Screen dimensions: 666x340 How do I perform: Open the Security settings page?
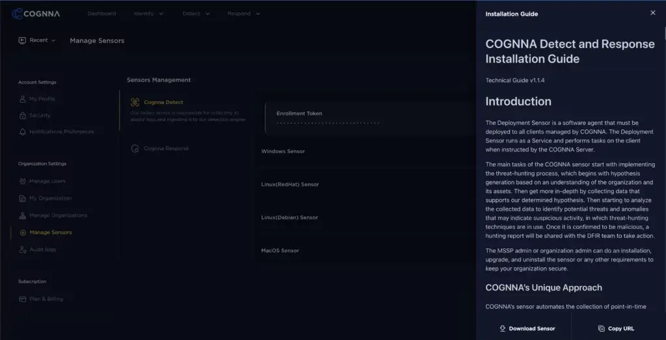40,116
